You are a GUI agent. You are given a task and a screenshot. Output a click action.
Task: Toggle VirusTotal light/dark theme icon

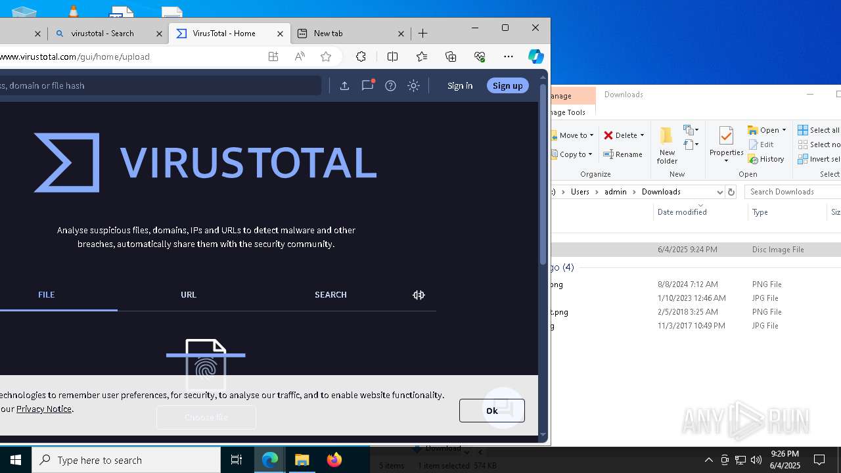pos(413,85)
